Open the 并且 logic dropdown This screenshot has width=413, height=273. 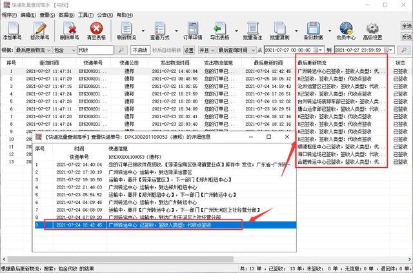[207, 50]
